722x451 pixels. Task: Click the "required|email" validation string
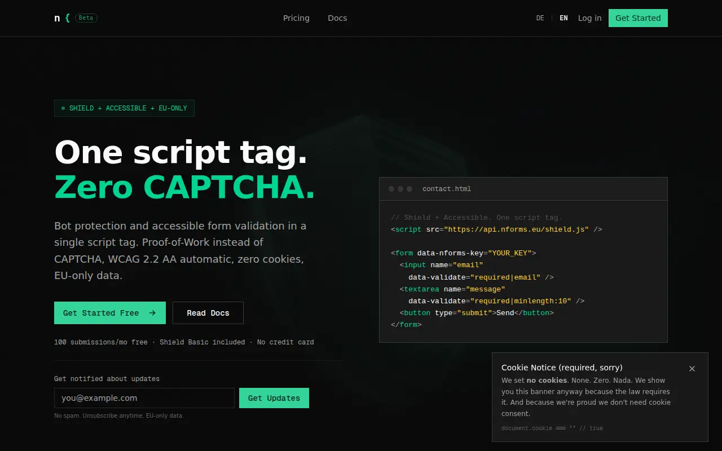(x=505, y=277)
